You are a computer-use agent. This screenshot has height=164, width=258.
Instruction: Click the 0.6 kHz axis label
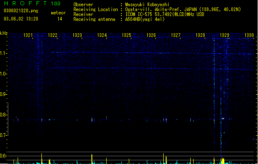point(3,156)
